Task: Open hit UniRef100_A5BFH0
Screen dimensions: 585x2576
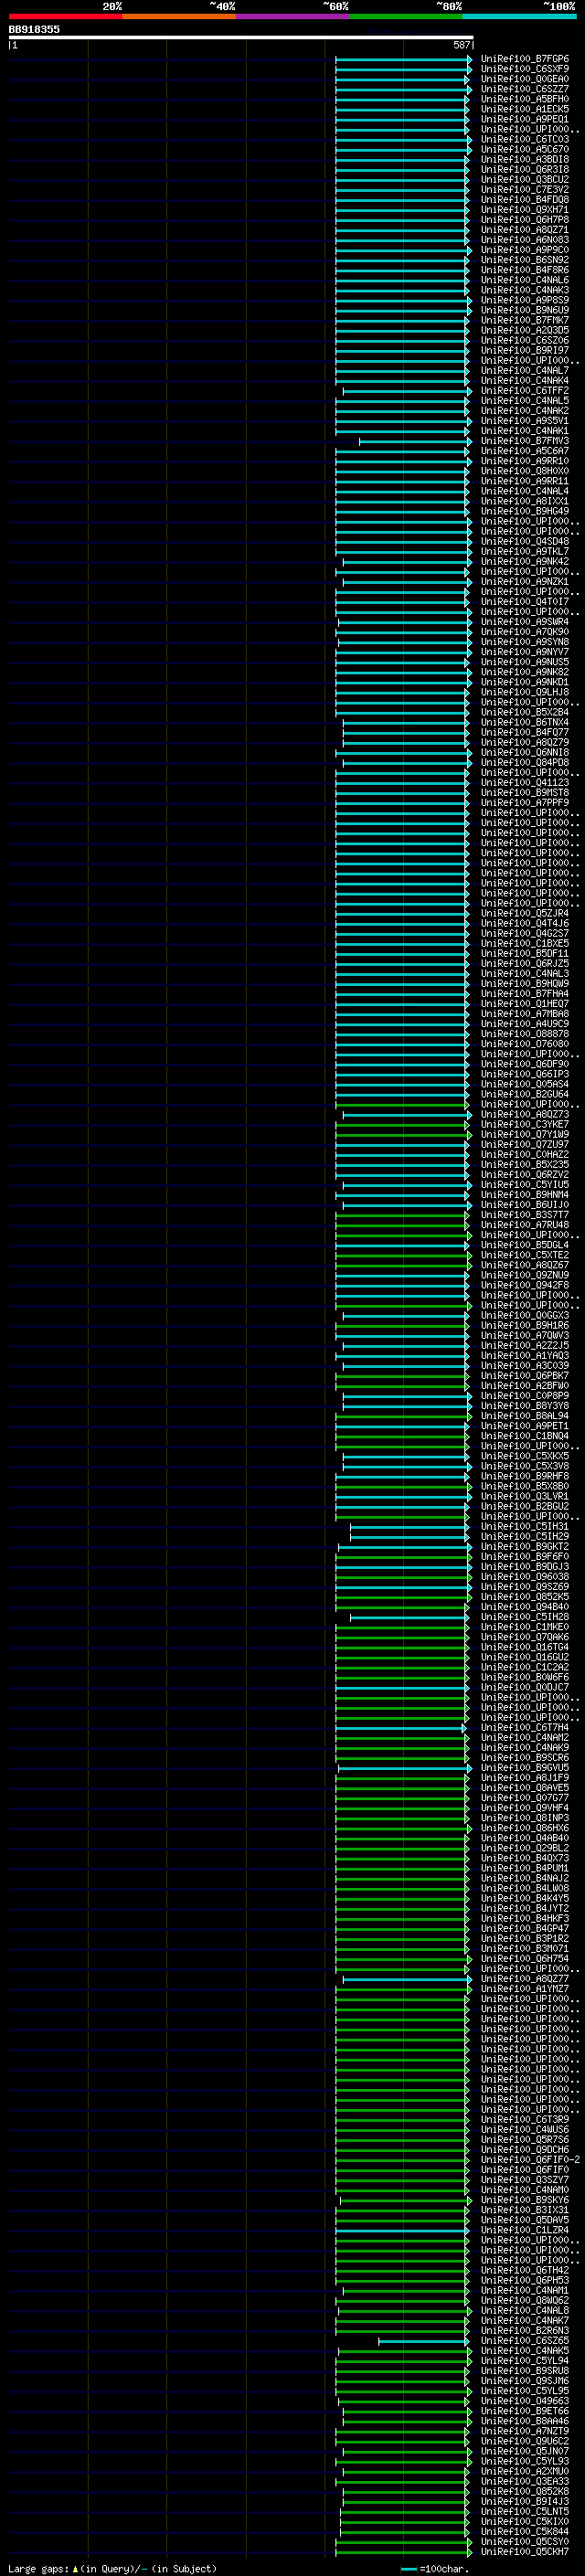Action: tap(524, 99)
